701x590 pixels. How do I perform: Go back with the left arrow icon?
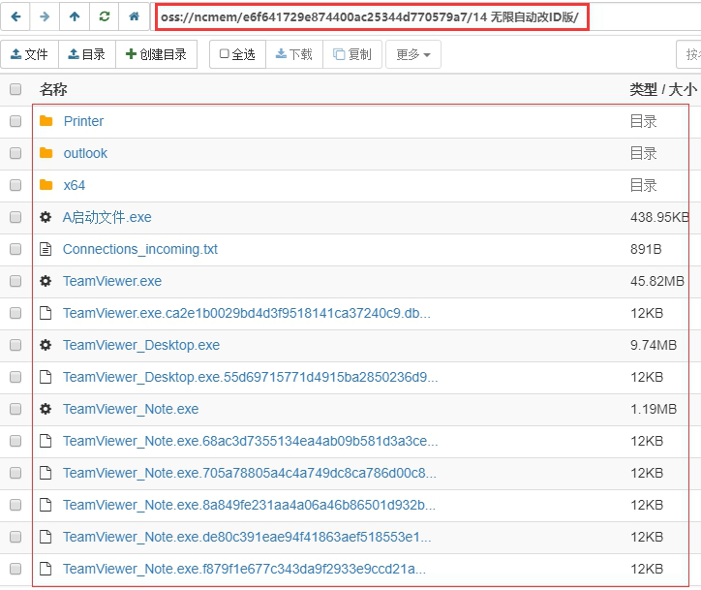15,16
